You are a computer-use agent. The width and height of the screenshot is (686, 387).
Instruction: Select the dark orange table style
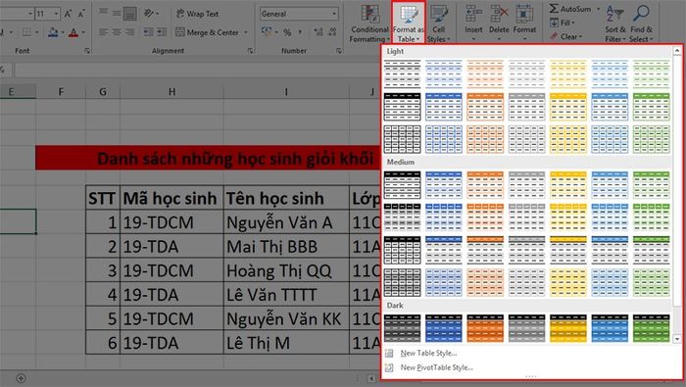(x=485, y=328)
